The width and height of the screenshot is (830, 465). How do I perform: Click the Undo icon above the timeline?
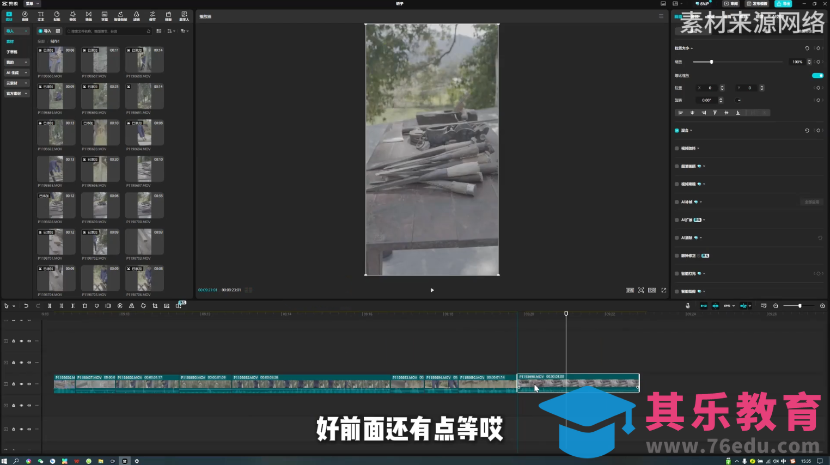pos(26,305)
